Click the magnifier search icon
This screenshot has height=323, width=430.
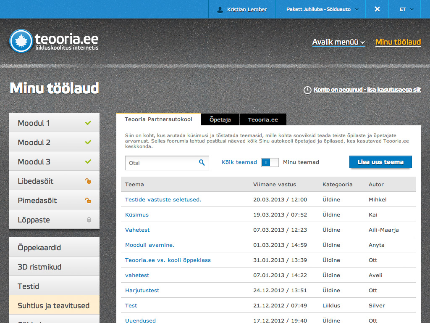click(202, 163)
